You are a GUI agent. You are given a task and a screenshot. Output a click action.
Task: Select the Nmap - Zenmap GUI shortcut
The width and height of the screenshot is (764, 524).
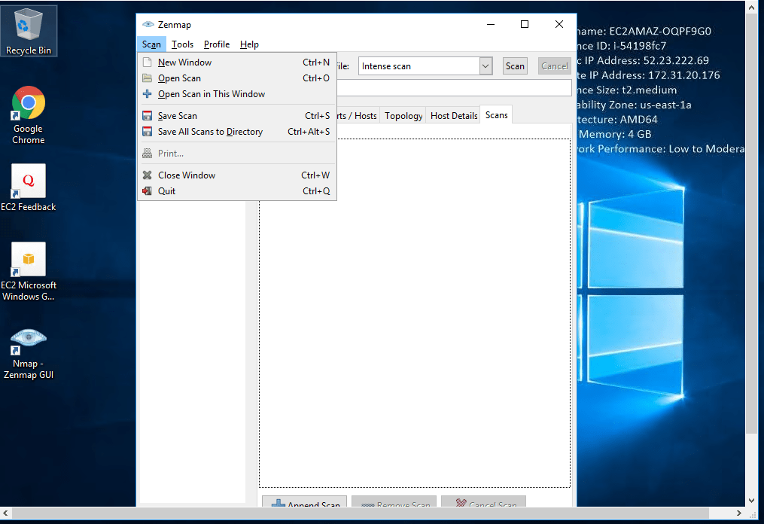click(x=29, y=350)
